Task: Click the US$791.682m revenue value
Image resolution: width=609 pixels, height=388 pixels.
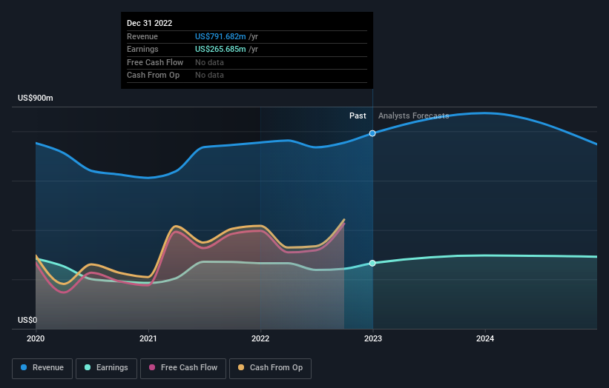Action: click(220, 36)
